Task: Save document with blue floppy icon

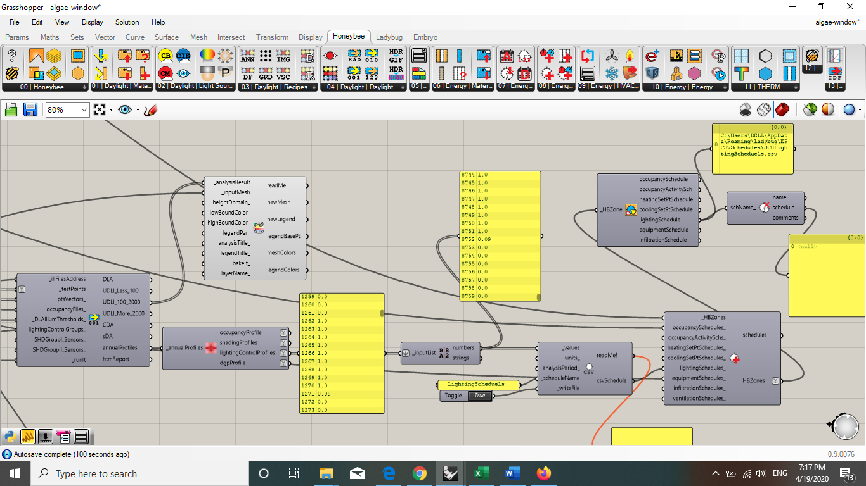Action: (30, 109)
